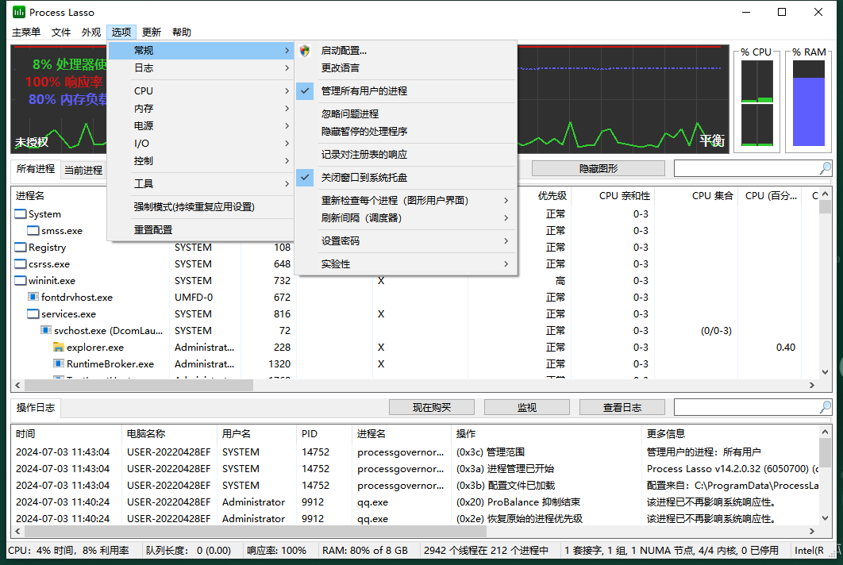Click the Process Lasso app icon in title bar
The width and height of the screenshot is (843, 565).
19,12
